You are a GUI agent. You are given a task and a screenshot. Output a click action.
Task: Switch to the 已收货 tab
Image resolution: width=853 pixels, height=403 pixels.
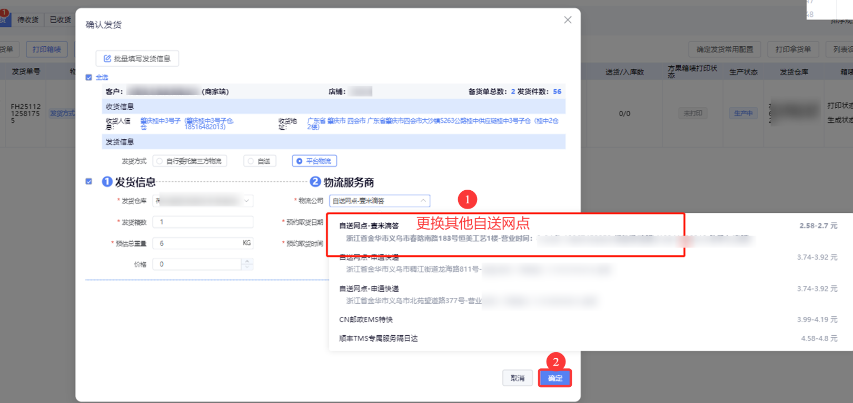coord(60,19)
